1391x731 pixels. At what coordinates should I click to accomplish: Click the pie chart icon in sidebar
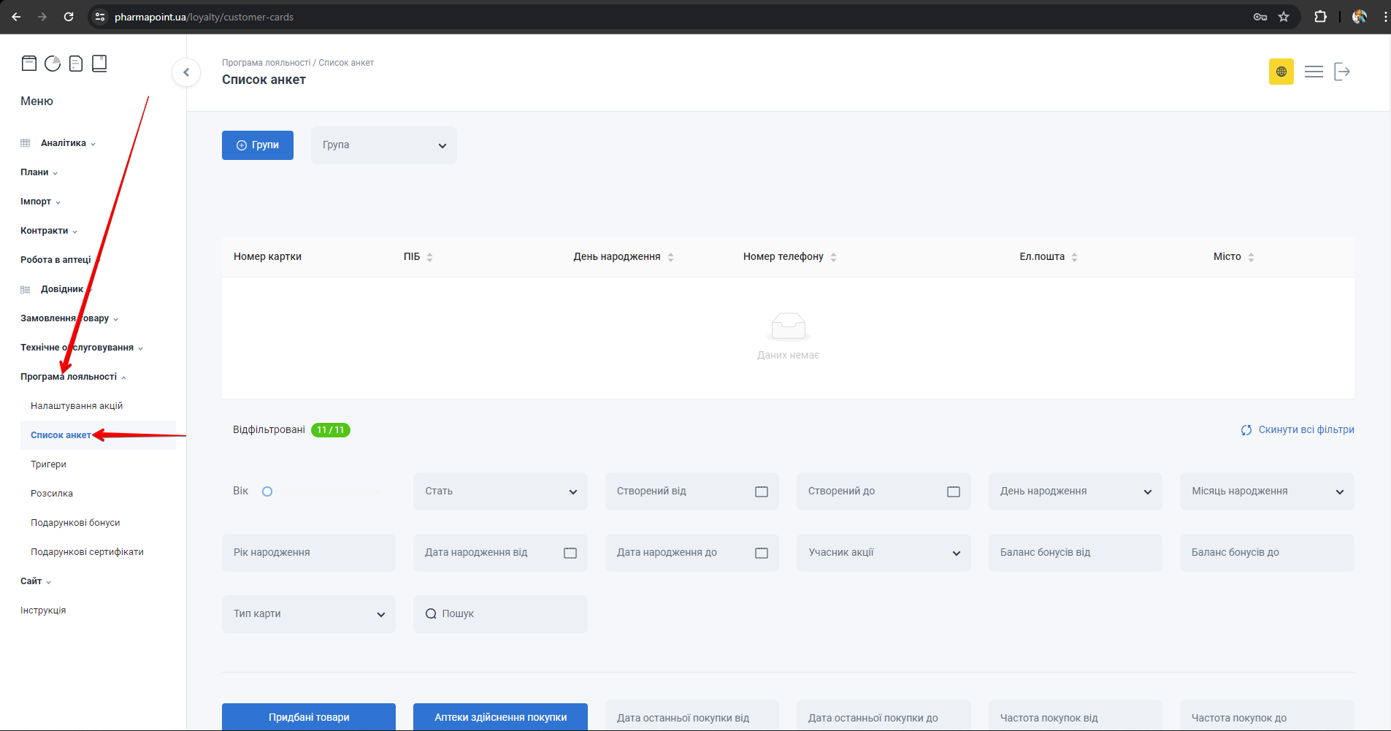pos(53,64)
